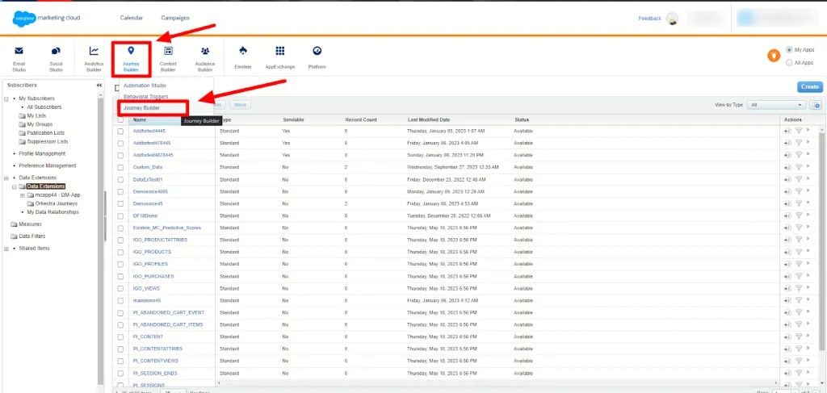Open Calendar in top navigation
This screenshot has height=393, width=827.
132,18
